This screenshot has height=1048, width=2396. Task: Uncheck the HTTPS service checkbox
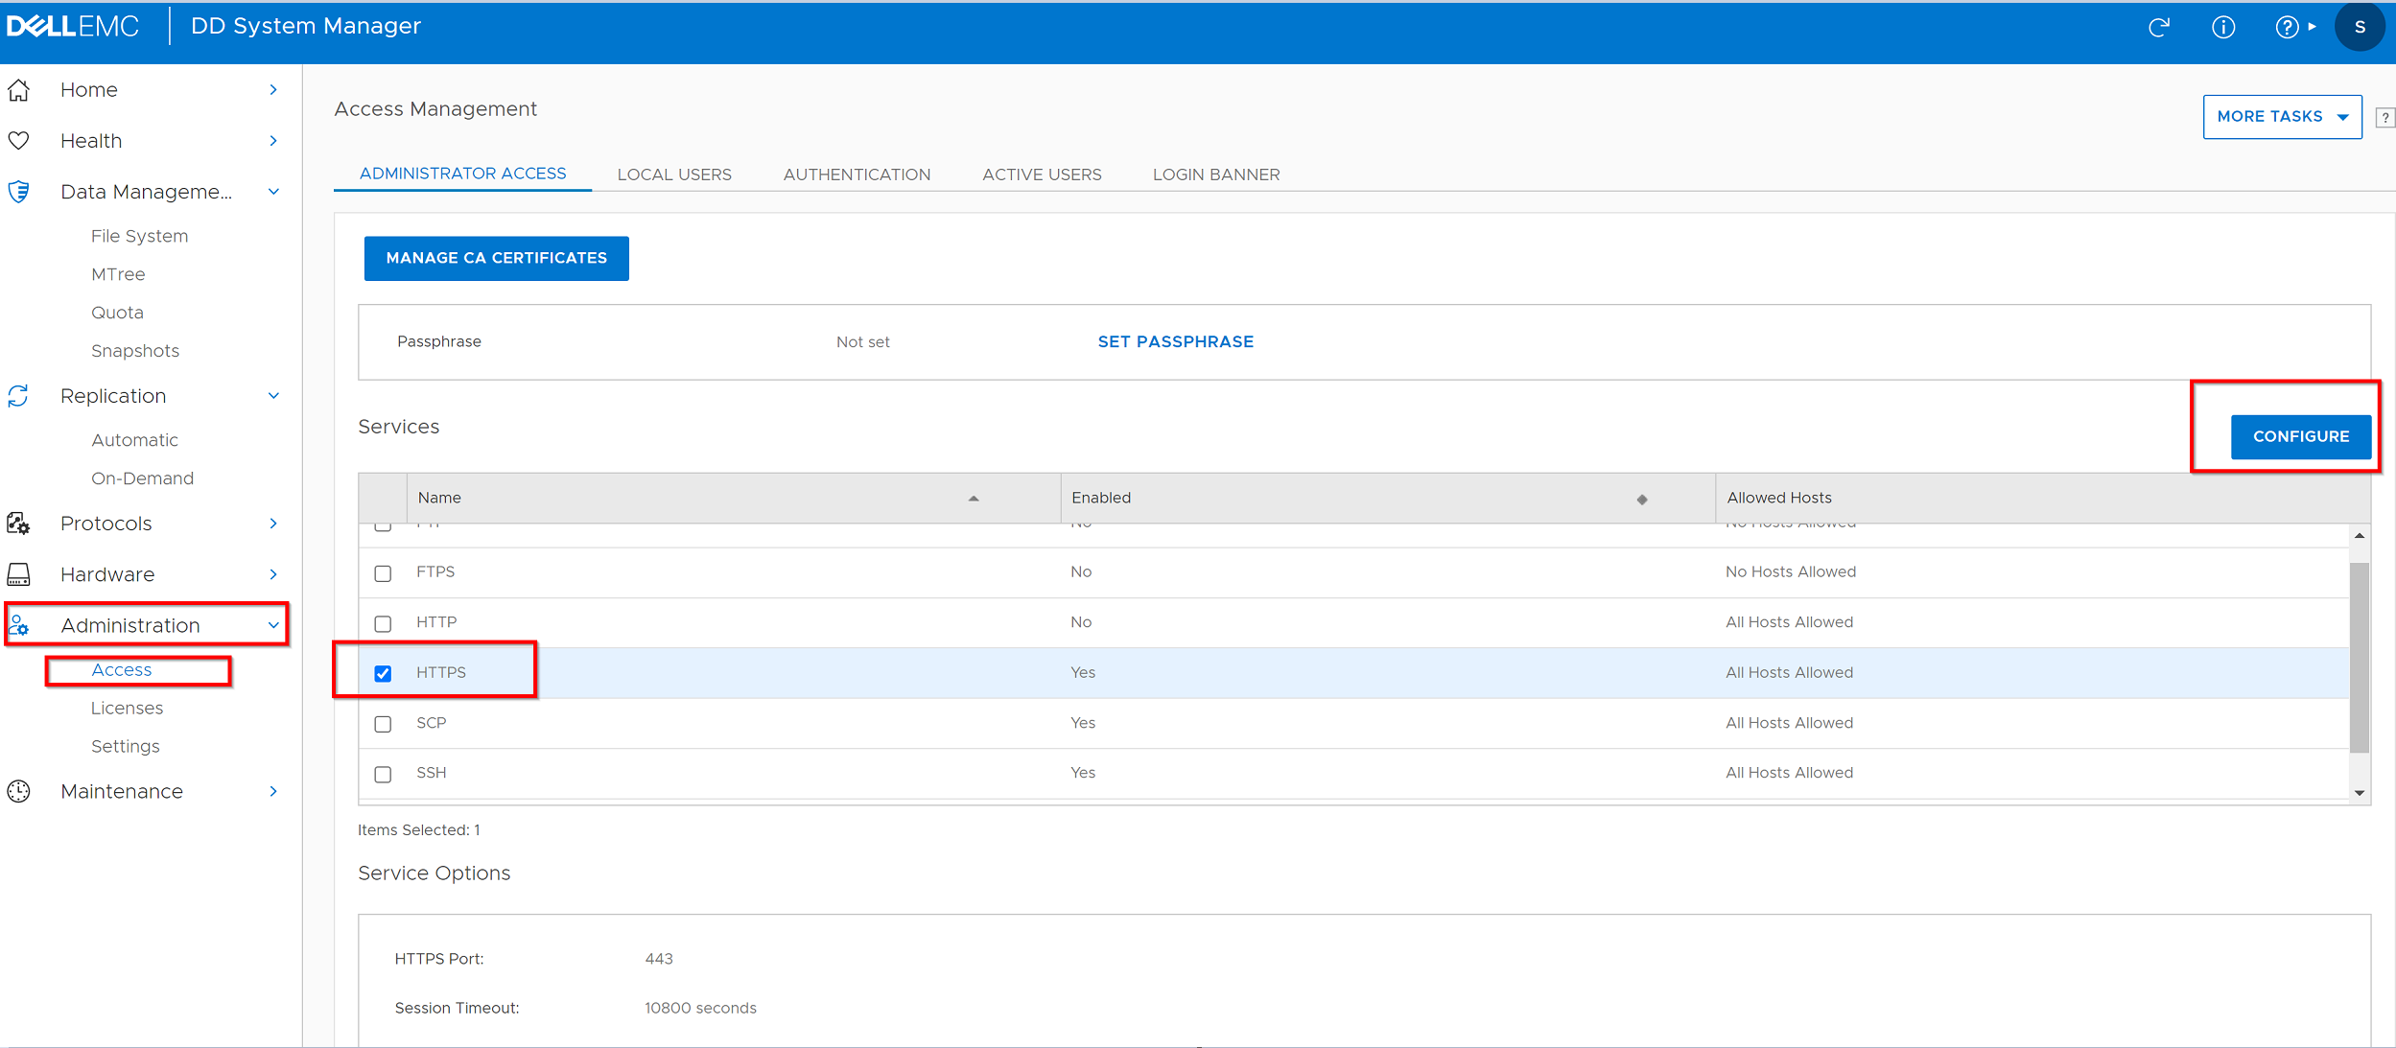384,674
